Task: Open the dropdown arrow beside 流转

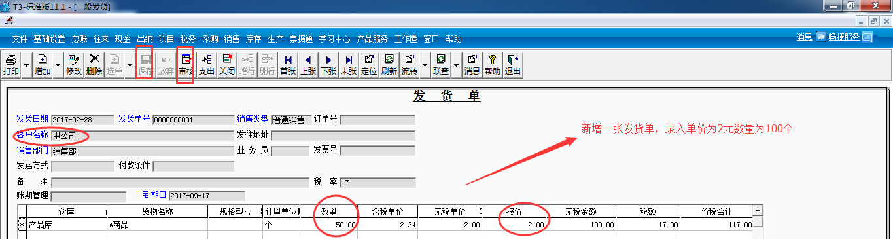Action: 425,64
